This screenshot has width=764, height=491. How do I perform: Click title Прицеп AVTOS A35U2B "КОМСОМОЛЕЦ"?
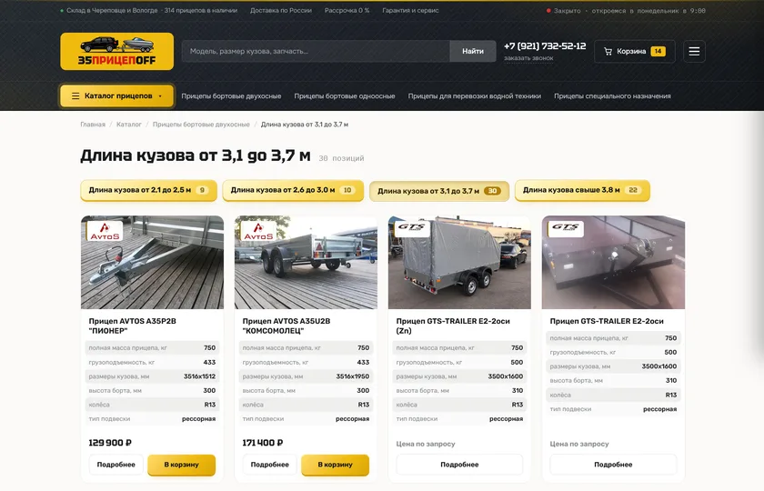tap(286, 326)
